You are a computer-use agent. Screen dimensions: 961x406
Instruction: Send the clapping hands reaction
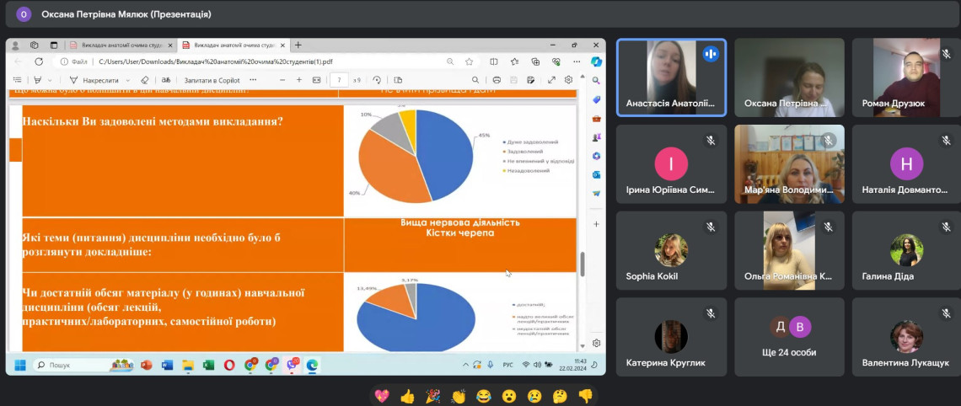click(x=459, y=396)
